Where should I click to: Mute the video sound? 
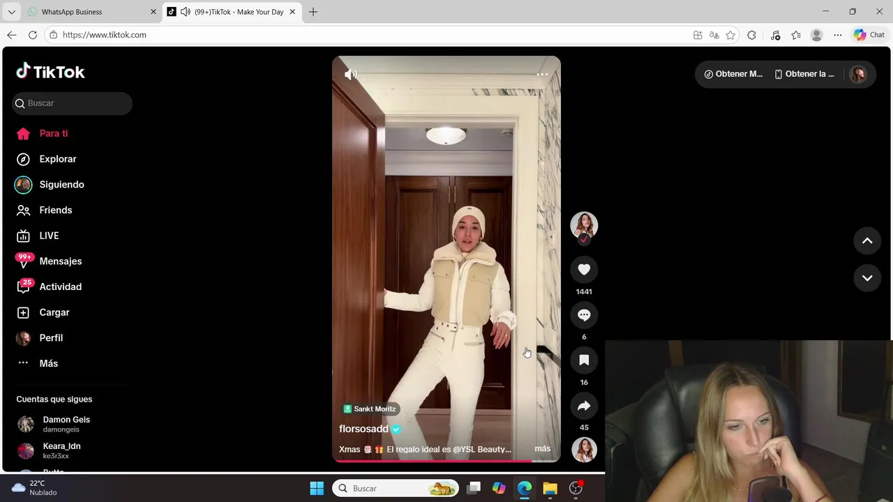coord(350,74)
